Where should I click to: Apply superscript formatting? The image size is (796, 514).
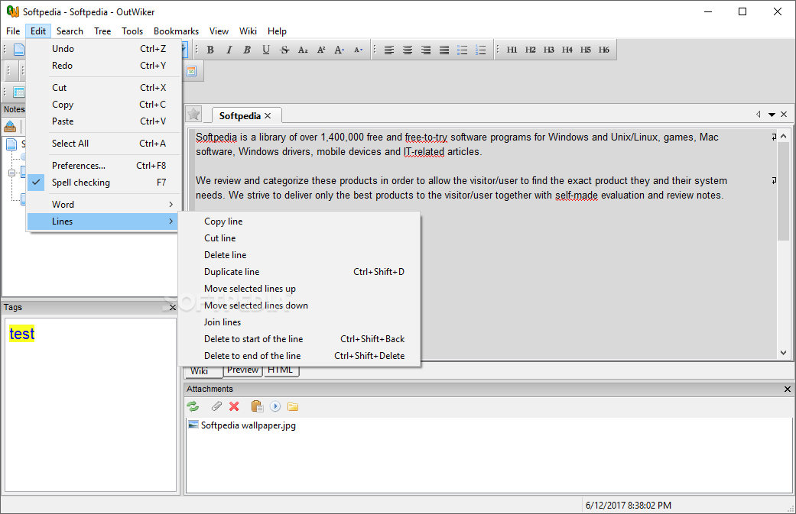tap(321, 50)
